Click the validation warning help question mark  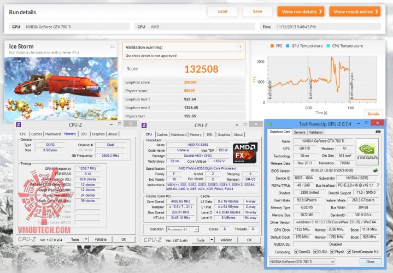click(240, 47)
